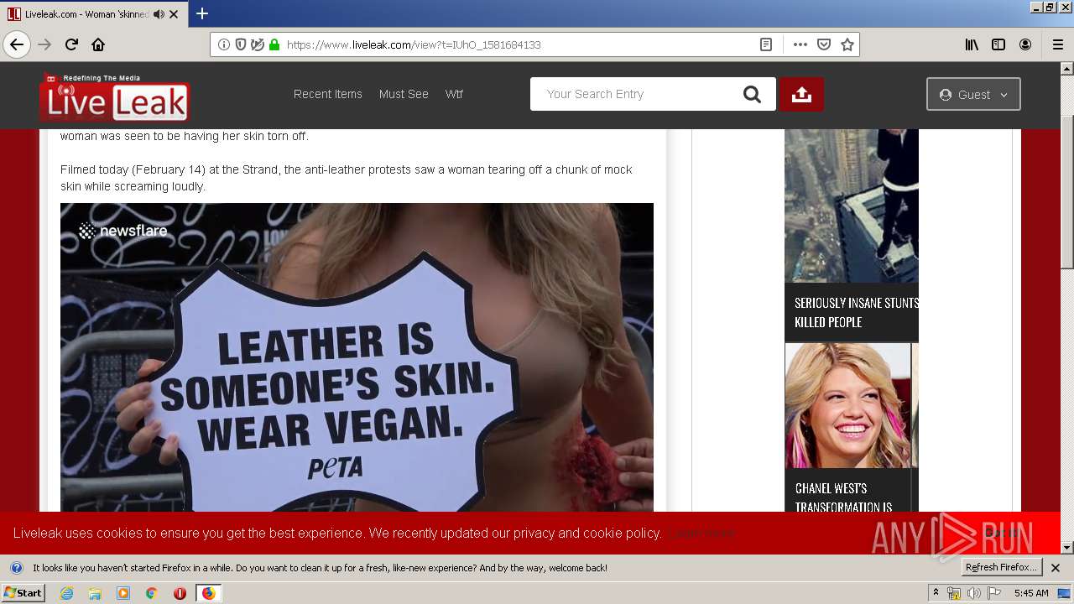Click the green padlock security icon
This screenshot has width=1074, height=604.
click(274, 44)
